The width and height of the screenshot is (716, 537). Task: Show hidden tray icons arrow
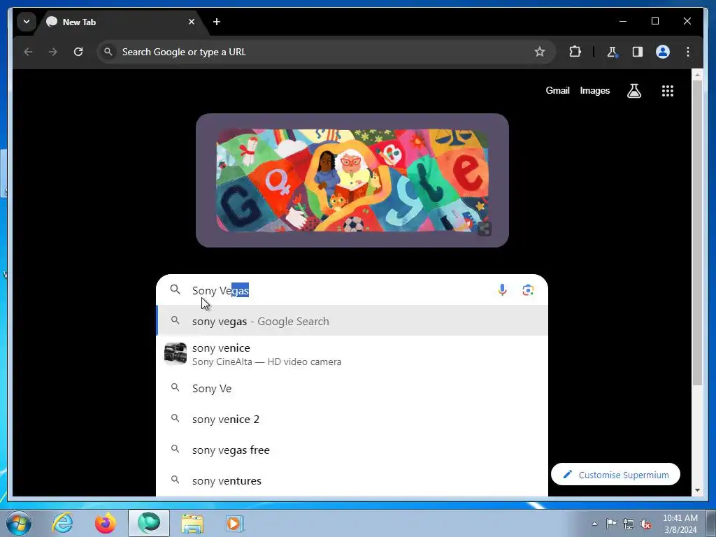594,524
